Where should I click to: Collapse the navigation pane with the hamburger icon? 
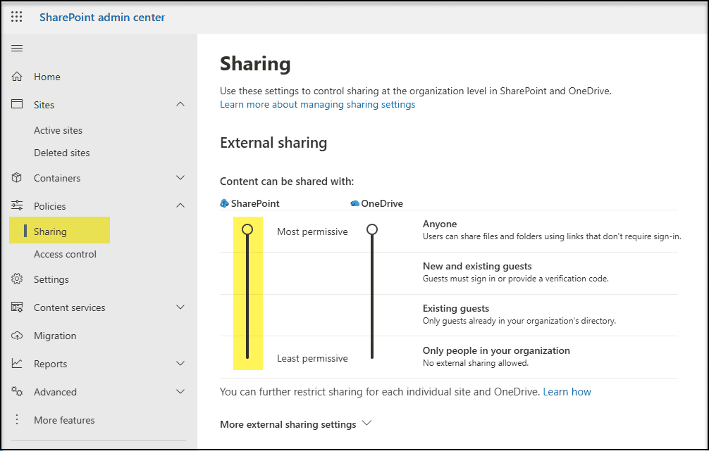(x=17, y=48)
